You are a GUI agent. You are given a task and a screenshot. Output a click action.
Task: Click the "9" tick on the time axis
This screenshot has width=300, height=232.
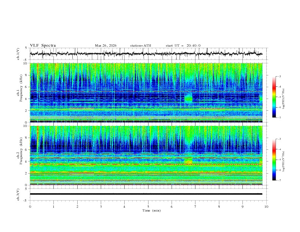(242, 207)
